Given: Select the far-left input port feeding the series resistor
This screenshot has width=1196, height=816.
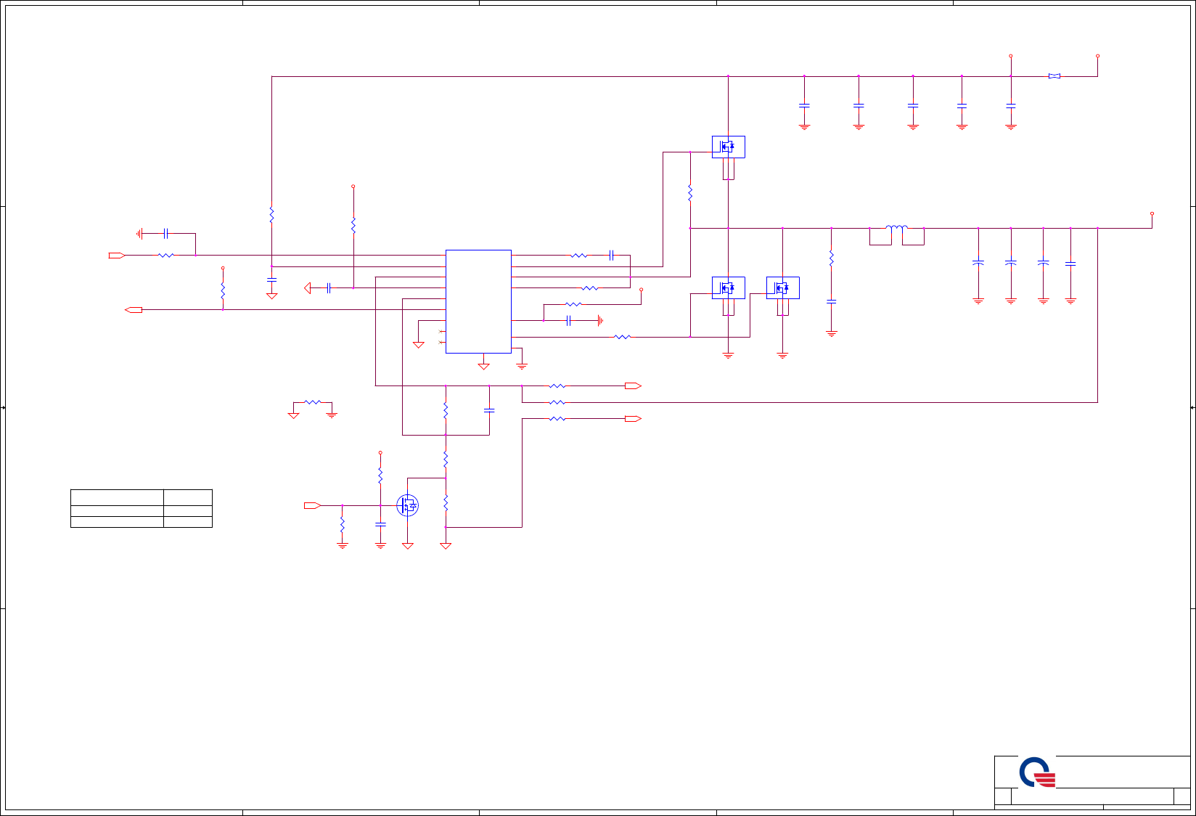Looking at the screenshot, I should click(x=117, y=256).
